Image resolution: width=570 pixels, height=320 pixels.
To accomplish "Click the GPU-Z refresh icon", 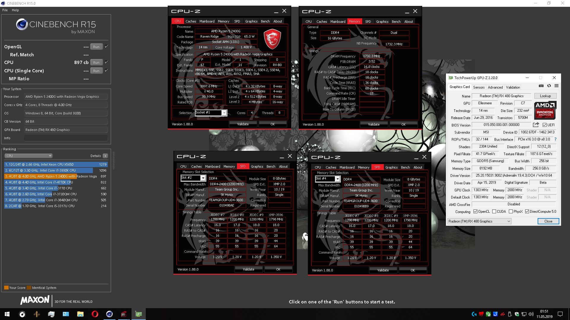I will (549, 86).
